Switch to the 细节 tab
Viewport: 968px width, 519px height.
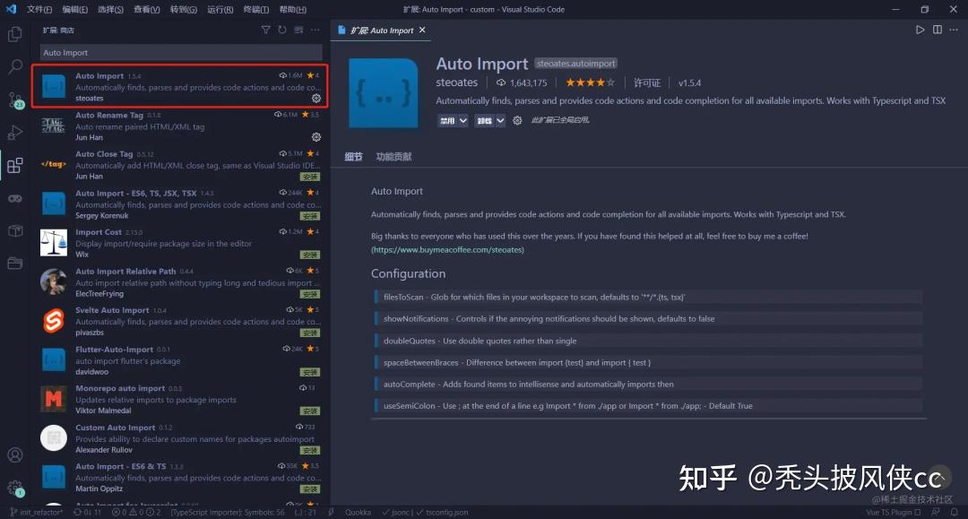pos(353,157)
